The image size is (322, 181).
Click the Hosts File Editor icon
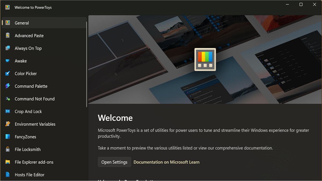[8, 175]
